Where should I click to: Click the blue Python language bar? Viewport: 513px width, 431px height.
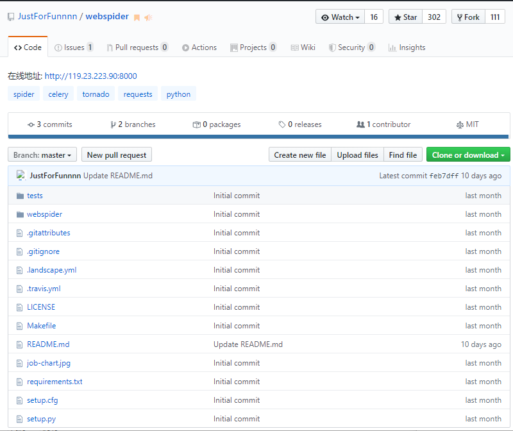tap(258, 137)
